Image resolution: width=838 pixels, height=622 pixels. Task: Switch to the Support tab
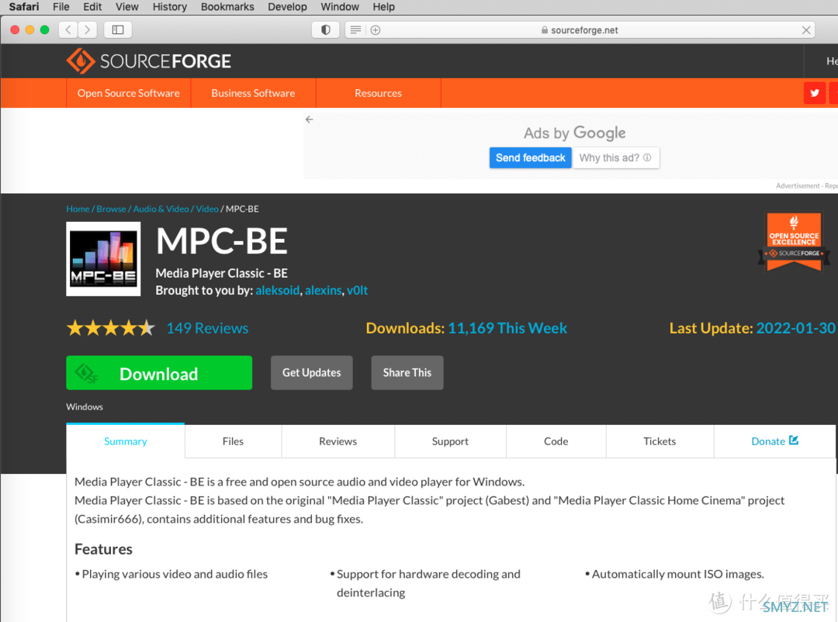tap(450, 441)
